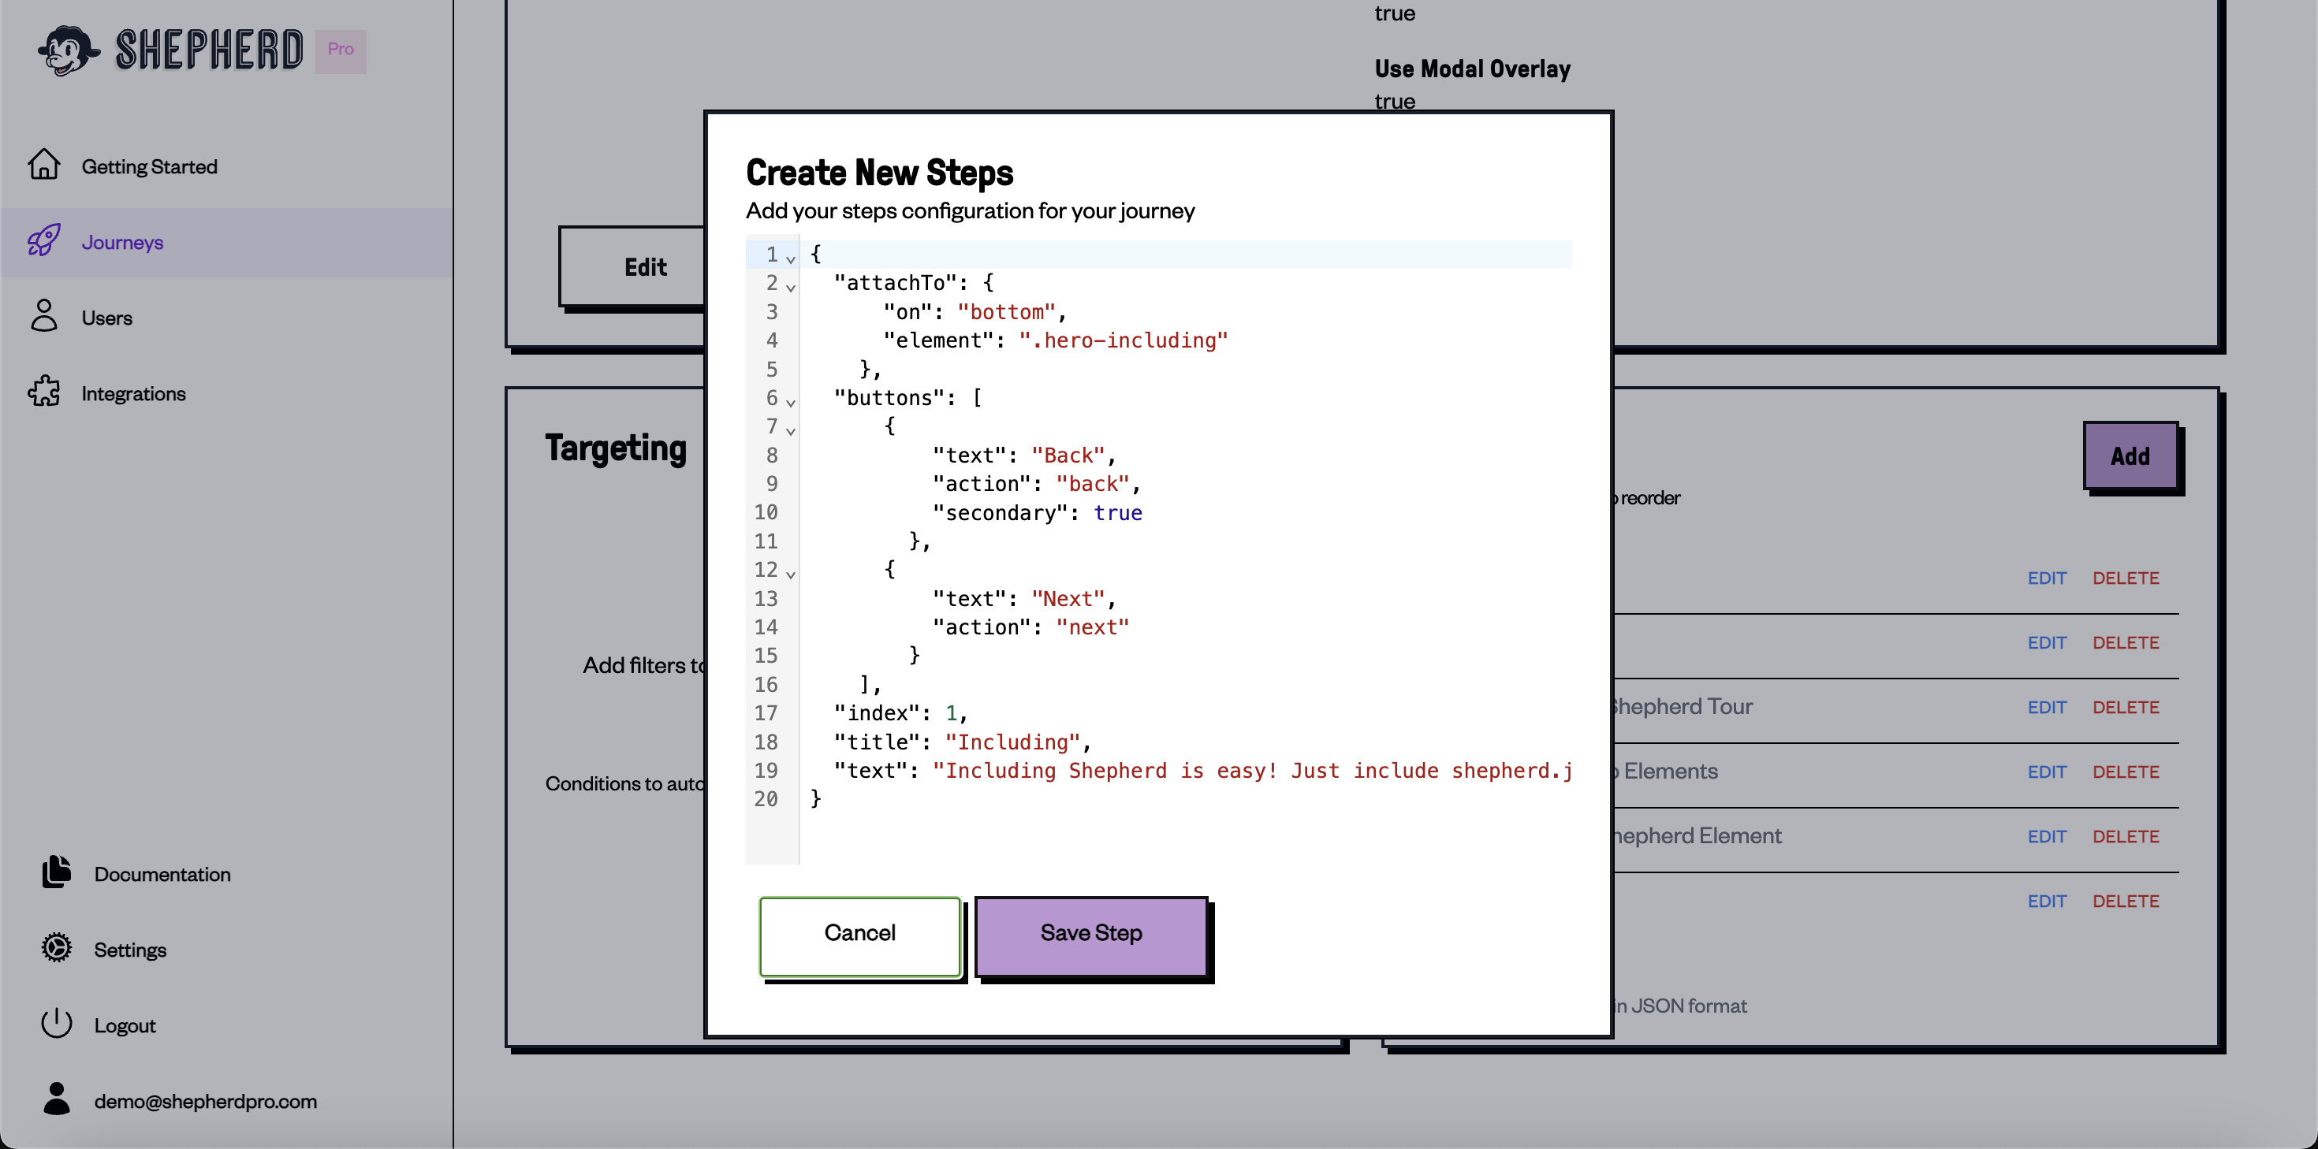The image size is (2318, 1149).
Task: Click the Pro badge next to logo
Action: [x=340, y=50]
